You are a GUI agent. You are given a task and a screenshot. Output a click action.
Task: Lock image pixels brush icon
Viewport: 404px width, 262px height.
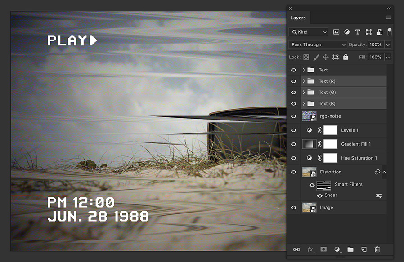pos(316,57)
